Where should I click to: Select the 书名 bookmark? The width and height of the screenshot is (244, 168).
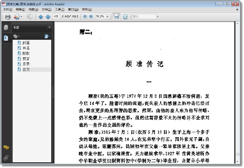[26, 48]
